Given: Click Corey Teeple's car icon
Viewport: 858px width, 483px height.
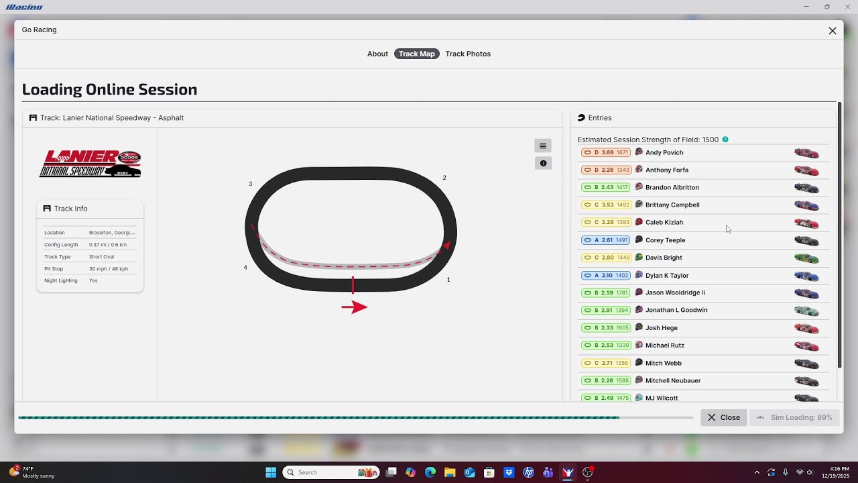Looking at the screenshot, I should 806,240.
